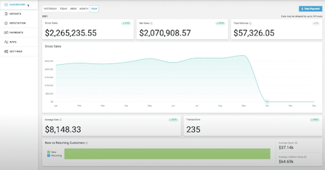Choose the Month time range tab
Screen dimensions: 325x170
coord(84,8)
